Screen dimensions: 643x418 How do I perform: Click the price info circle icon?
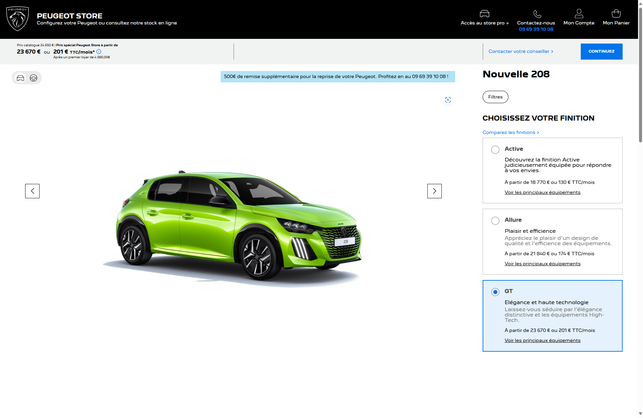pyautogui.click(x=99, y=52)
